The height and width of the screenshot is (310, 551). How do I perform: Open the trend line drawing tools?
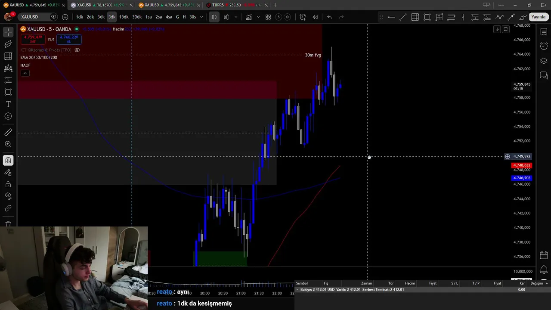click(x=8, y=44)
